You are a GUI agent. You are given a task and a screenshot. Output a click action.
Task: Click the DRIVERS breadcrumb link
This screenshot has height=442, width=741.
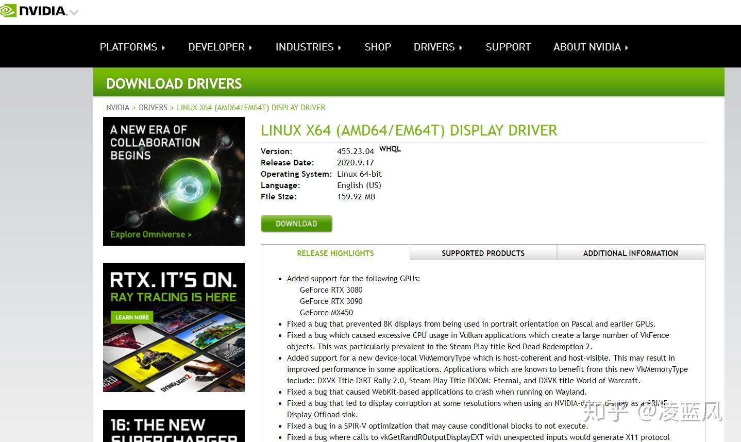click(x=153, y=108)
